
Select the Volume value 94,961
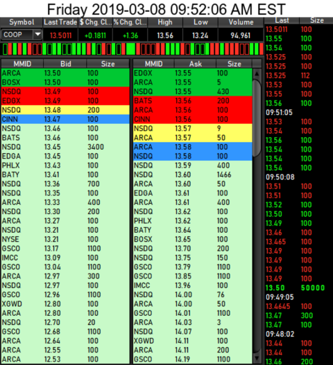(241, 35)
